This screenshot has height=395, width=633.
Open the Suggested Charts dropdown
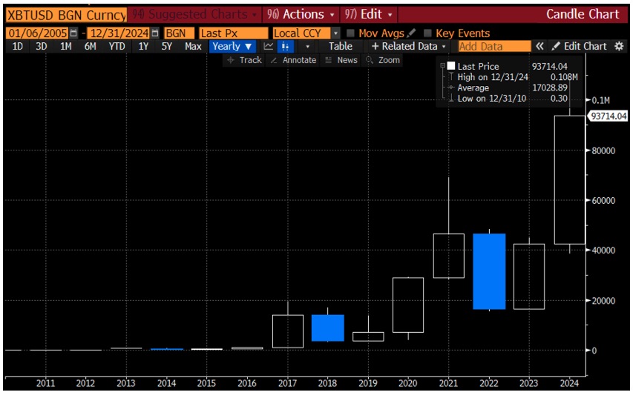click(195, 15)
